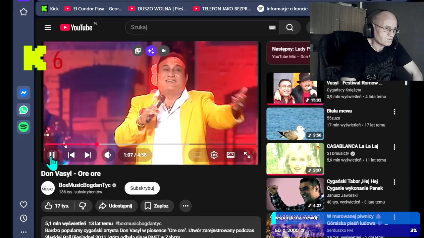Open options menu for Biała mewa
Viewport: 424px width, 238px height.
pos(394,112)
